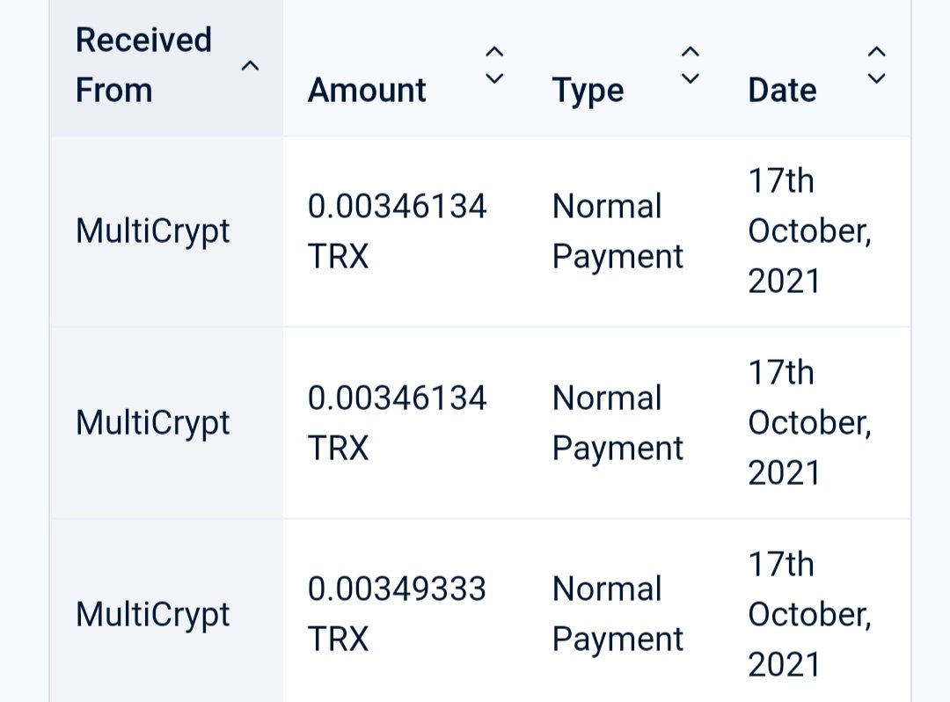Click second row Normal Payment type
The image size is (950, 702).
click(x=617, y=423)
